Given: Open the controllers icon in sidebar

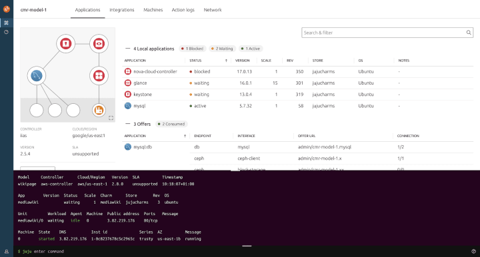Looking at the screenshot, I should tap(6, 32).
